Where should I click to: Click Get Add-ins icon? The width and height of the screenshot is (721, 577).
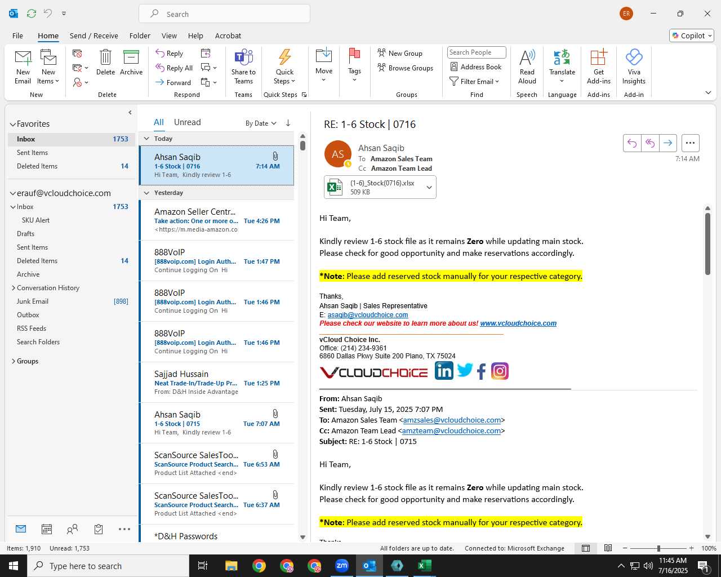point(598,67)
